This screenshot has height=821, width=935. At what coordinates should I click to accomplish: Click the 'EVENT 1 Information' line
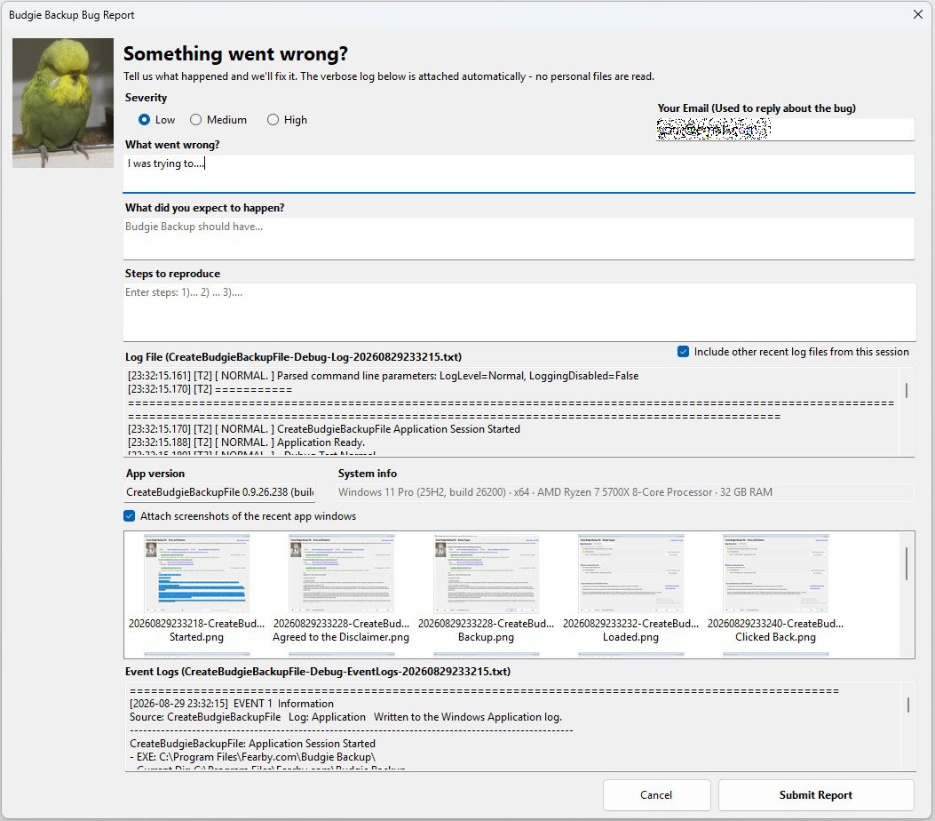[232, 704]
